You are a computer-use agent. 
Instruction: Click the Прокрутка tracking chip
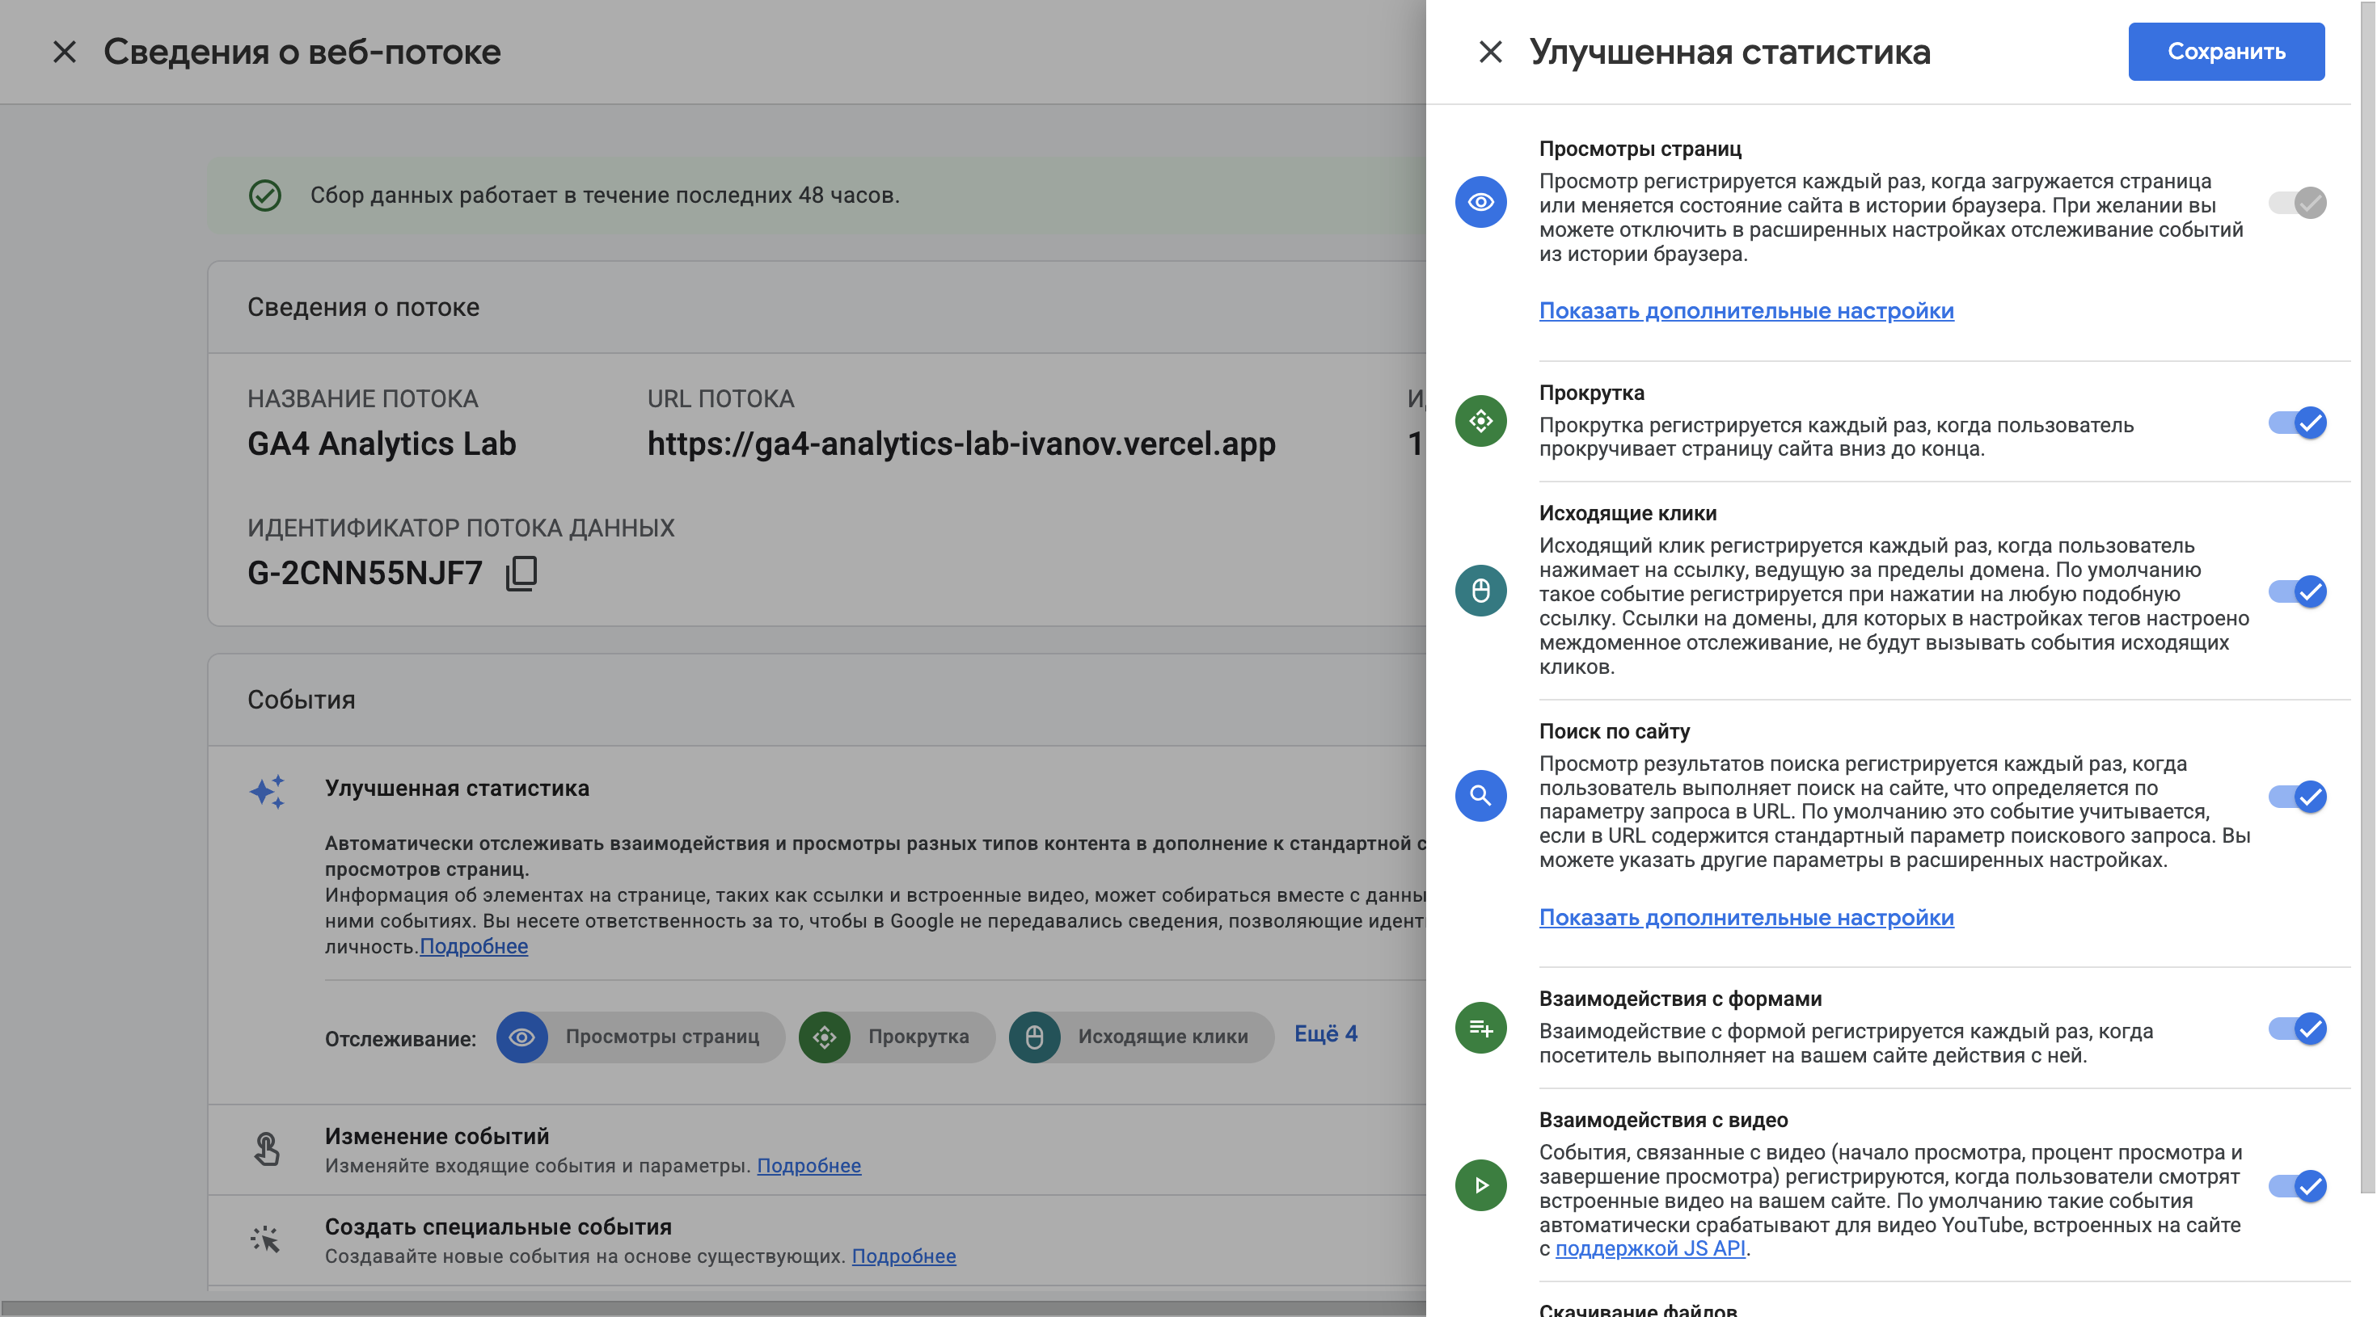tap(896, 1037)
